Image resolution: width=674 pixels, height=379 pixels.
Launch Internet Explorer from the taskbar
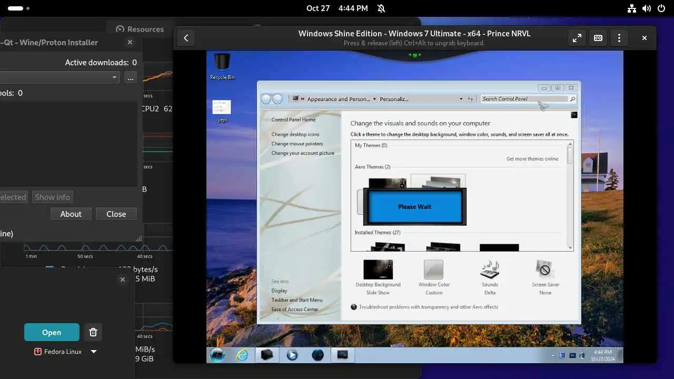click(x=242, y=355)
